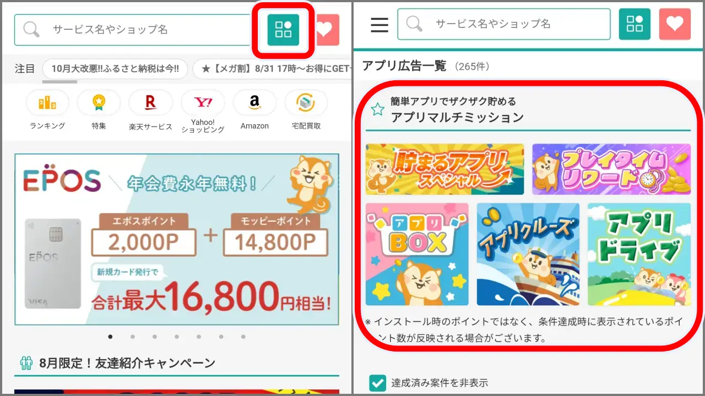Open the プレイタイムリワード banner
The height and width of the screenshot is (396, 705).
[611, 169]
